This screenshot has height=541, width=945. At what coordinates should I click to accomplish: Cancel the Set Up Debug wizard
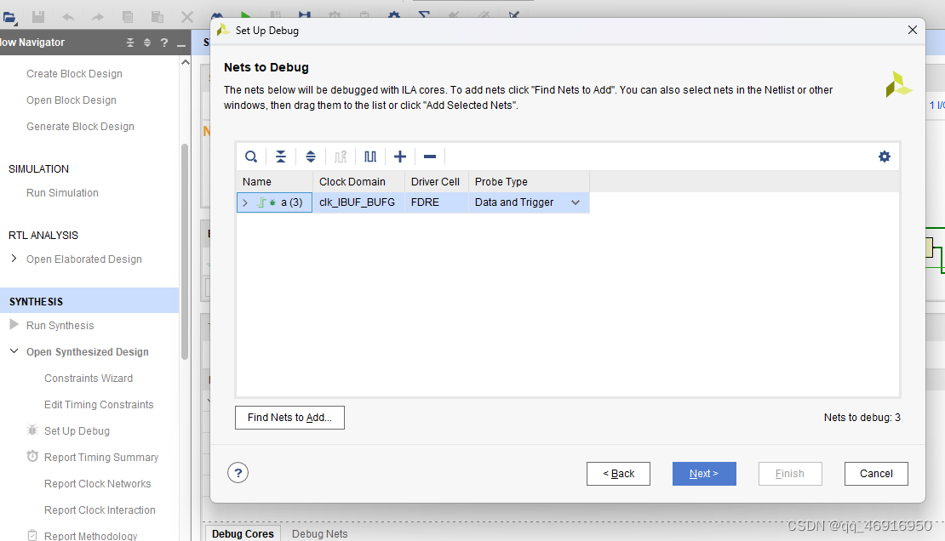876,474
